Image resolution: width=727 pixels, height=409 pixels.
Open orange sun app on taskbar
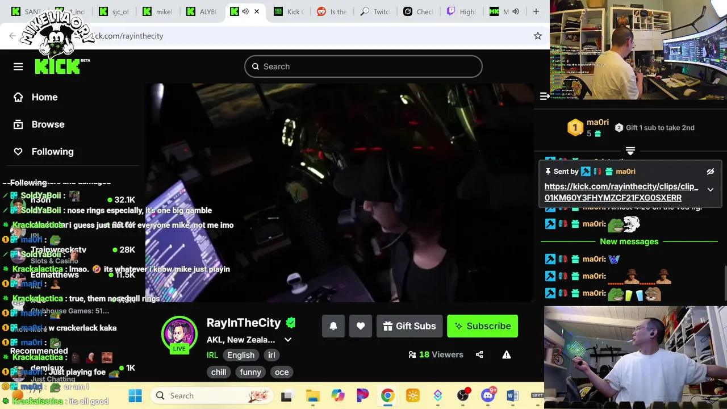(x=413, y=396)
